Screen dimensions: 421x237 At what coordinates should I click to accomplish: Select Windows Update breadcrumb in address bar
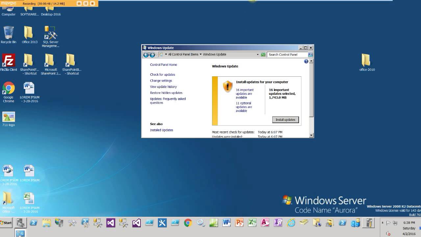pyautogui.click(x=214, y=55)
